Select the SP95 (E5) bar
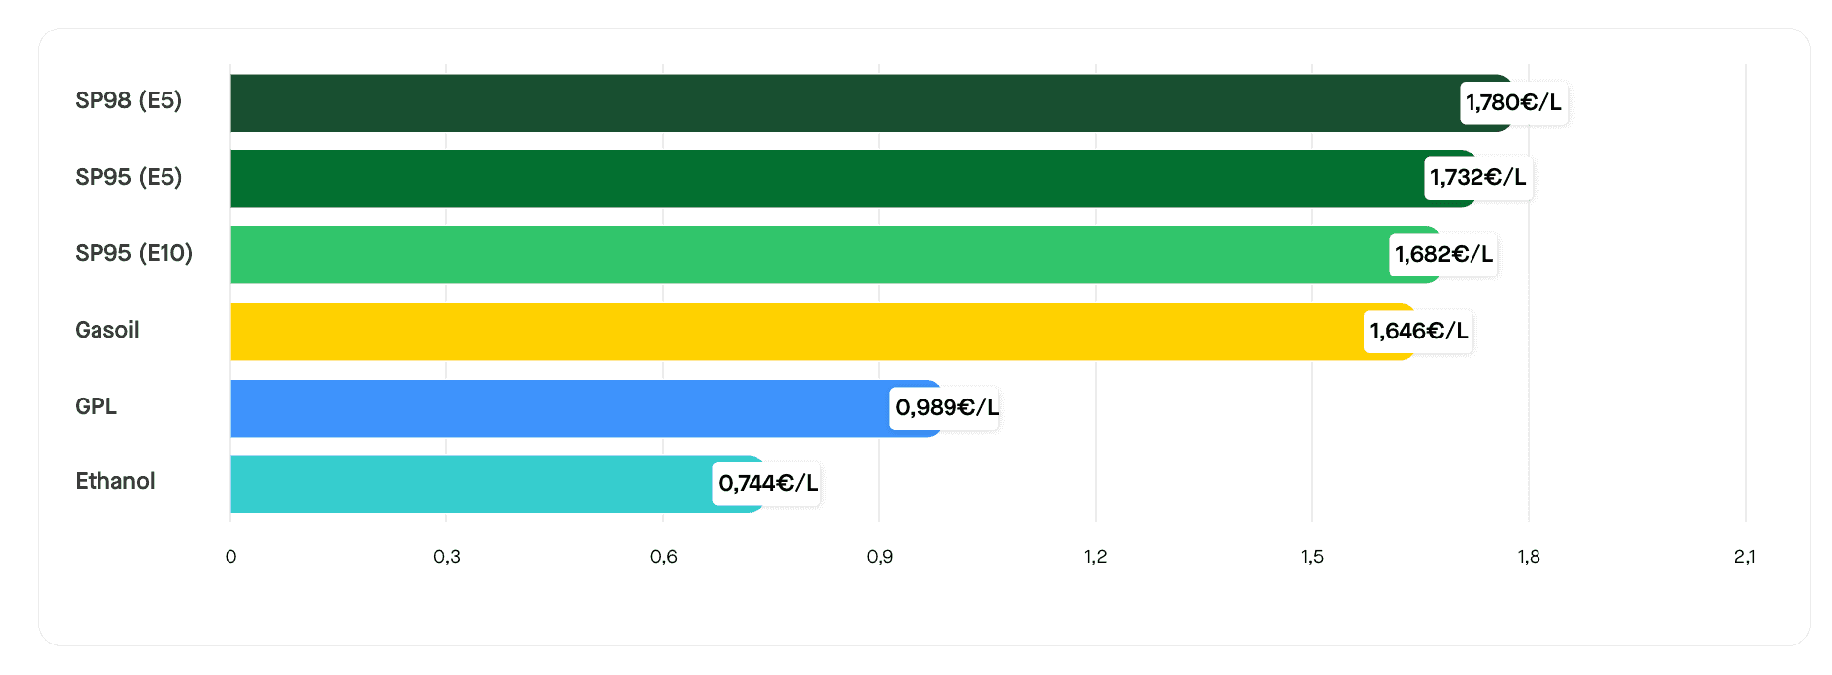The image size is (1832, 675). [827, 178]
